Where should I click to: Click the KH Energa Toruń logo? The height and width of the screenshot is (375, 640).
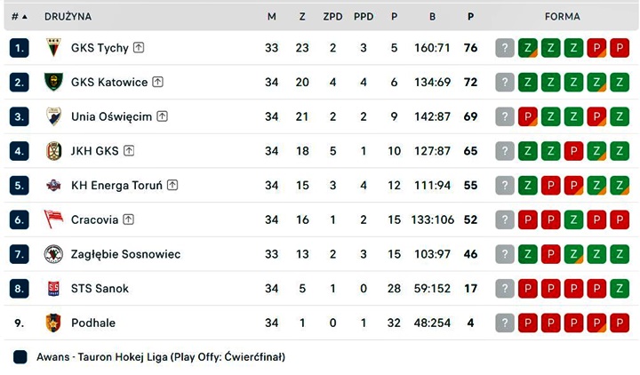(53, 186)
